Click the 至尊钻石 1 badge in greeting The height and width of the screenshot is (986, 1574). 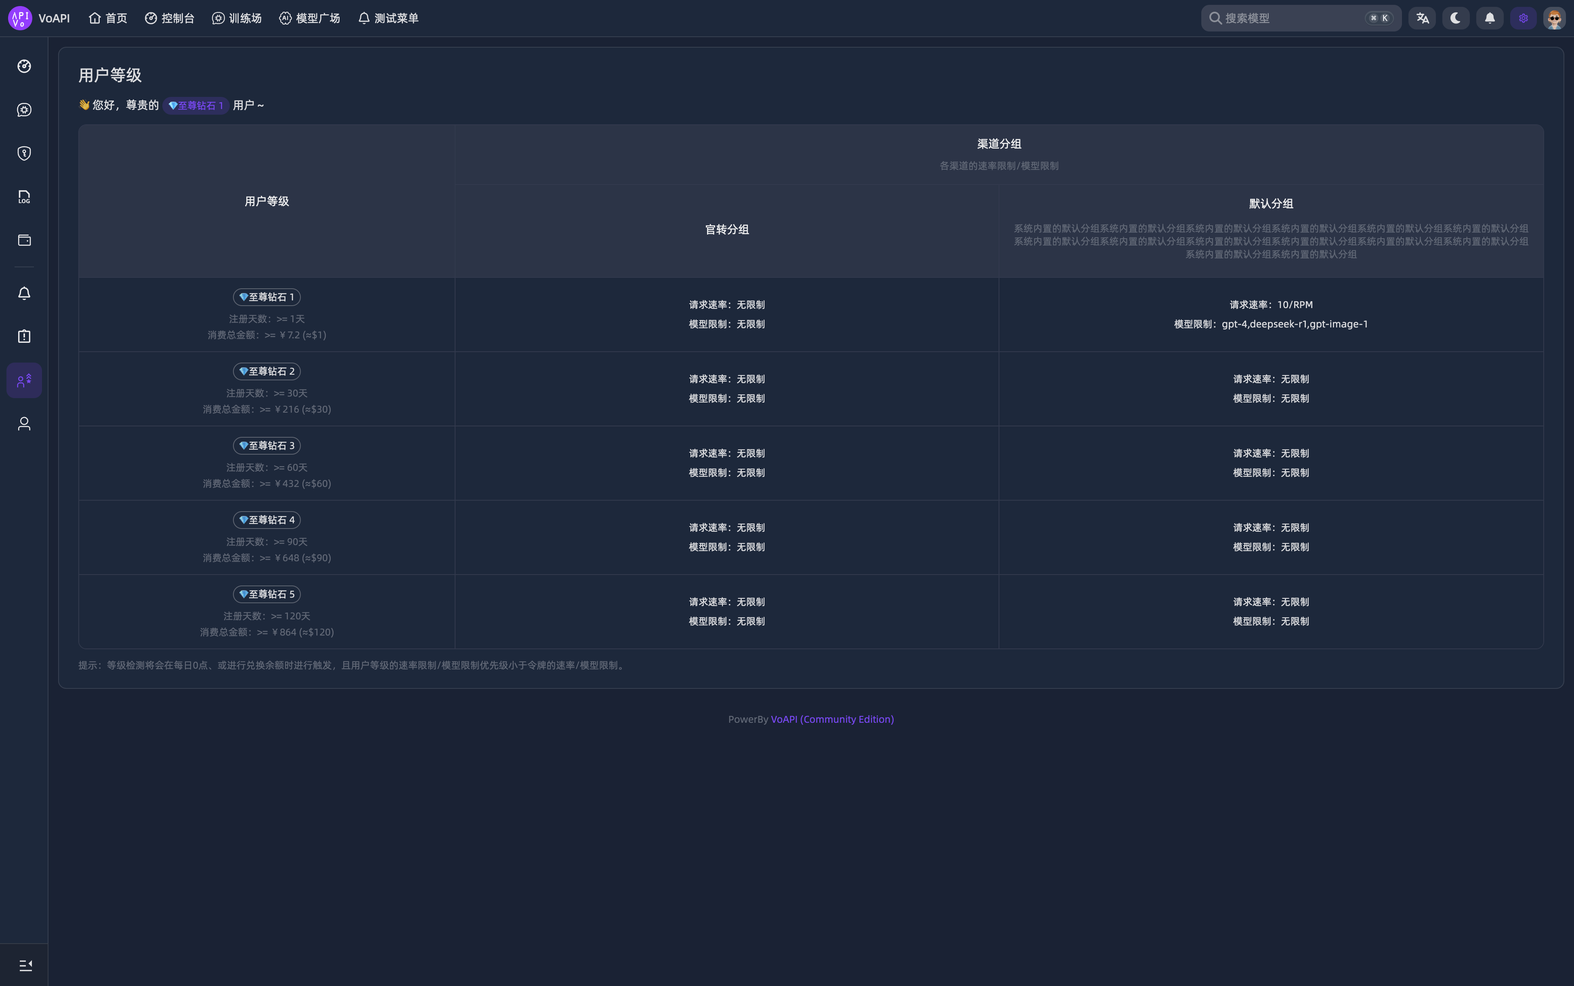[x=195, y=105]
